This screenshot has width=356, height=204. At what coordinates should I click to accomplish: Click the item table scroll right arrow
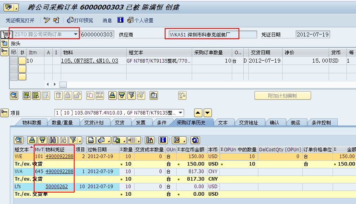tap(54, 84)
